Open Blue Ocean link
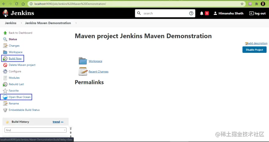This screenshot has height=142, width=269. pos(20,97)
